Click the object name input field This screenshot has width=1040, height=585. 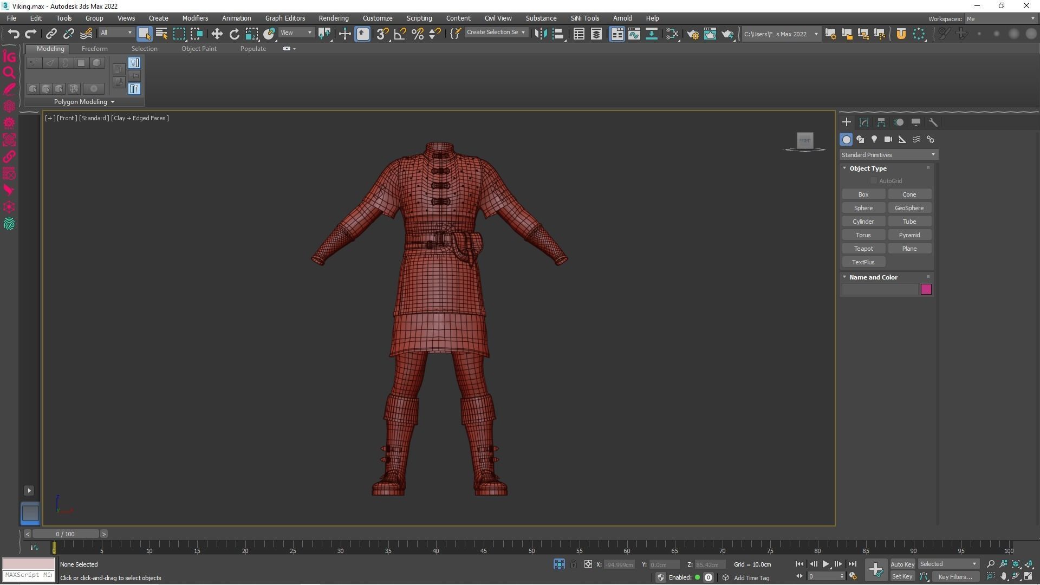[880, 289]
